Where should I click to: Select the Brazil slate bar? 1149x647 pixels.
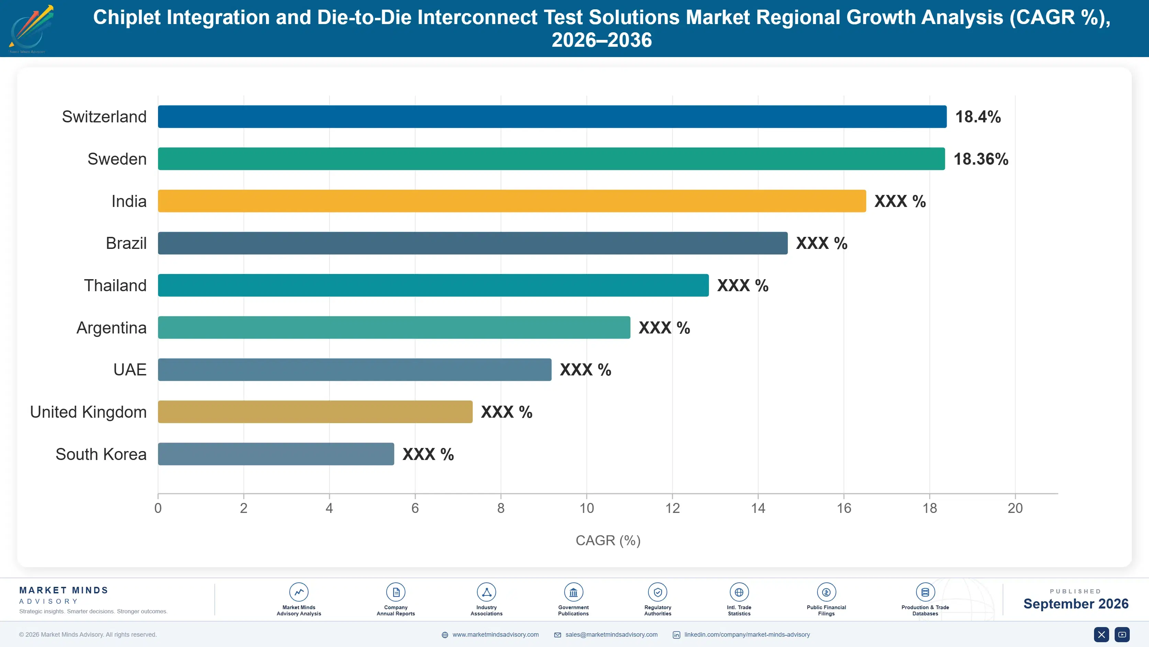pos(473,243)
